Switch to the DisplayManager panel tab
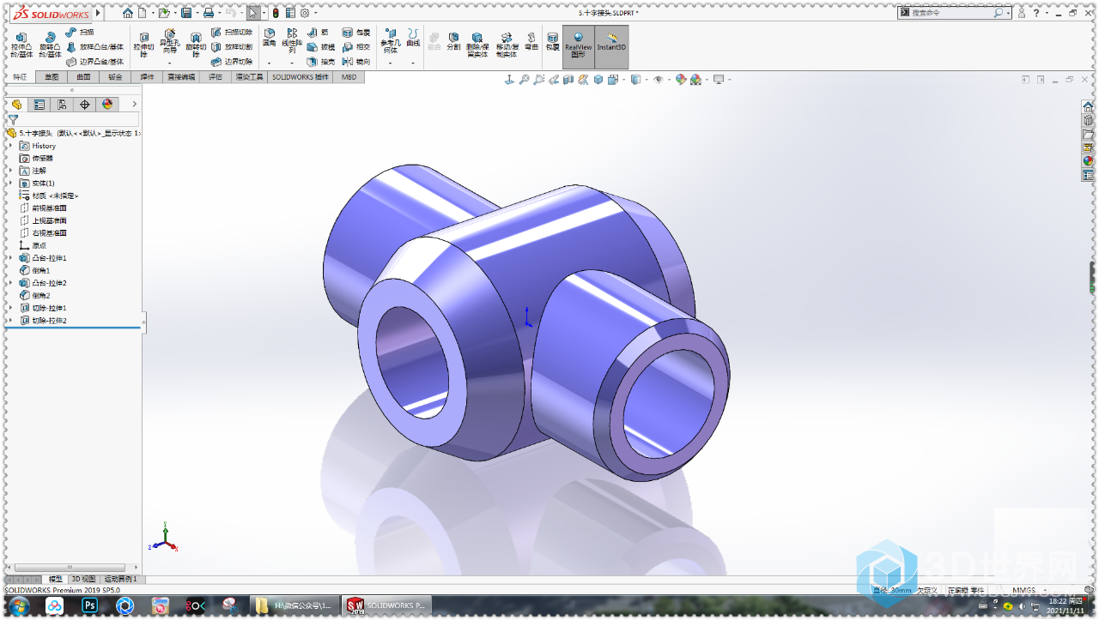The height and width of the screenshot is (620, 1099). [107, 105]
